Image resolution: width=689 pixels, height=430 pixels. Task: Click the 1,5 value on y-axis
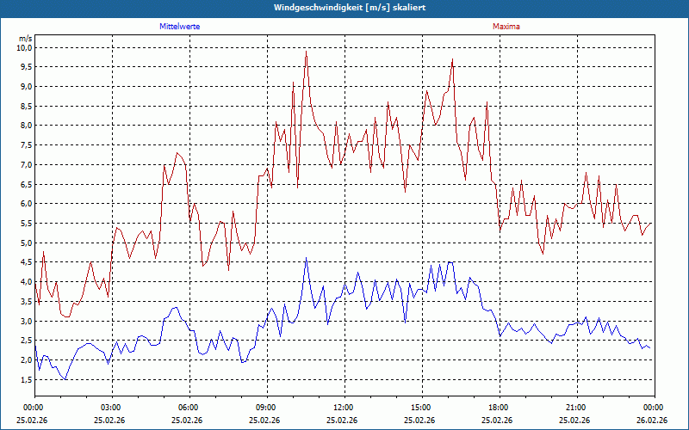(26, 379)
